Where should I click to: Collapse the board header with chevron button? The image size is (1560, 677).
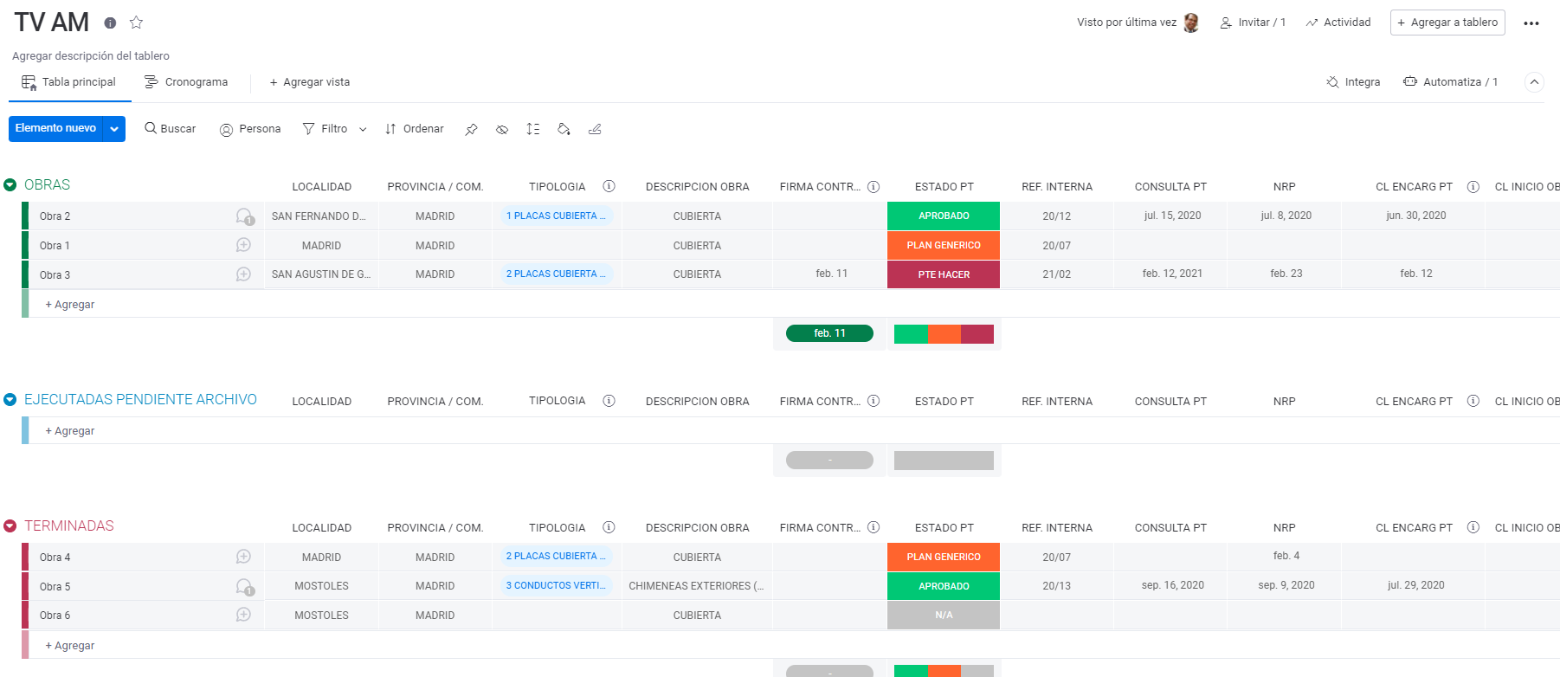(x=1534, y=82)
